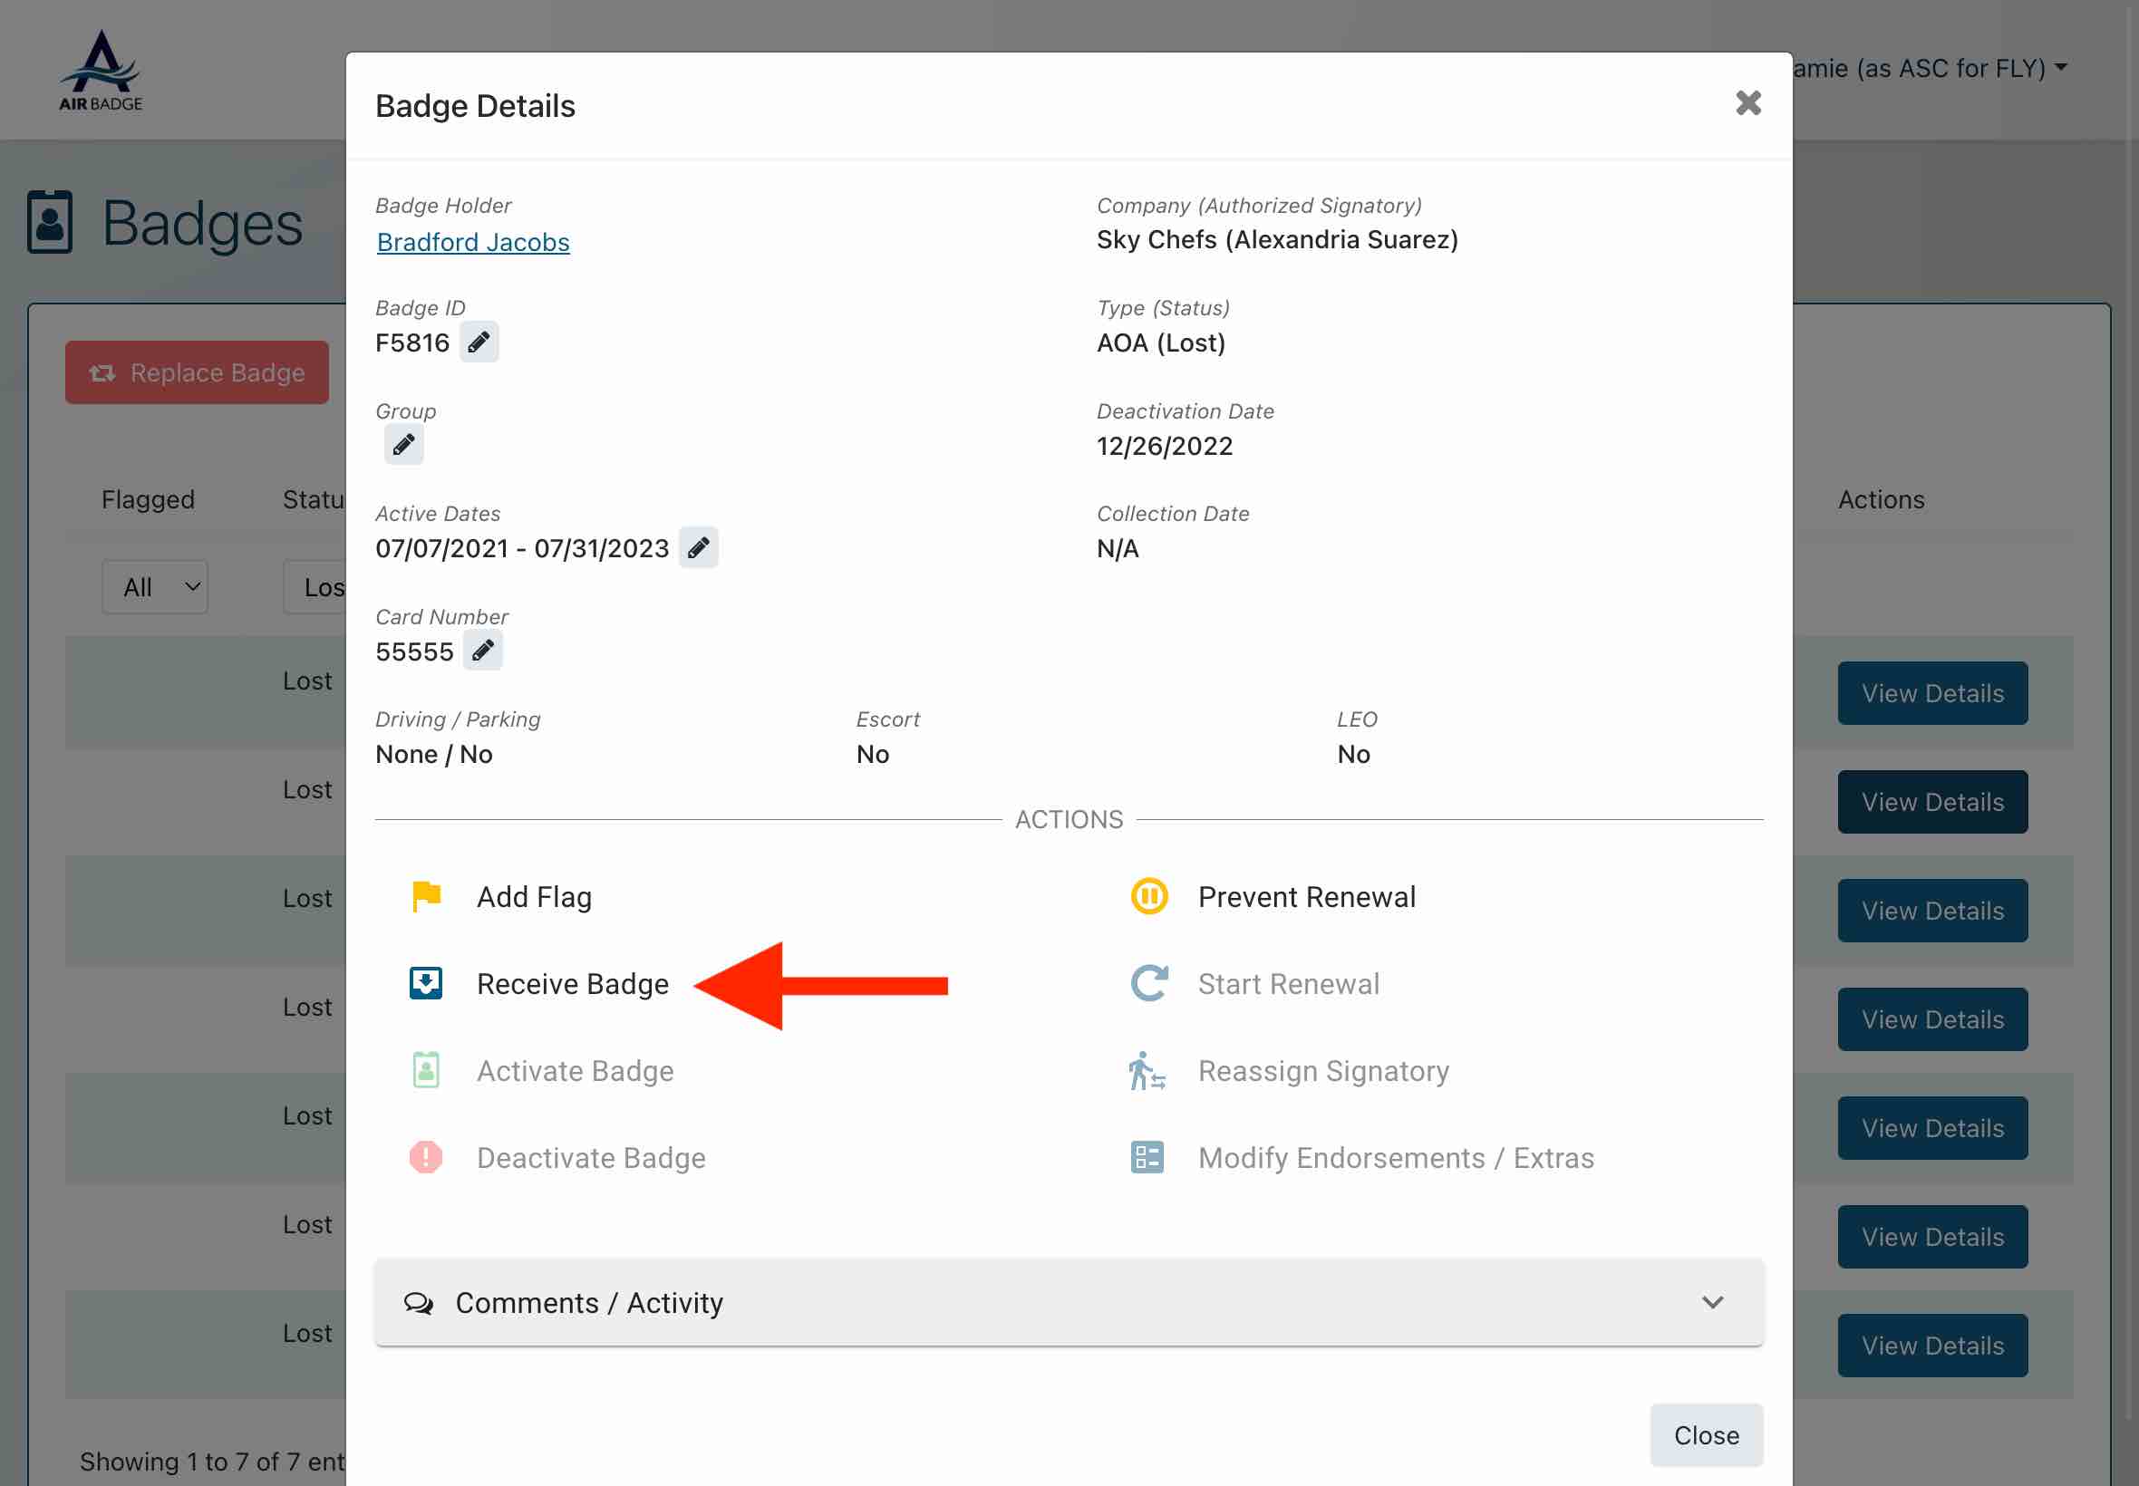Edit Active Dates with pencil icon

pos(698,548)
